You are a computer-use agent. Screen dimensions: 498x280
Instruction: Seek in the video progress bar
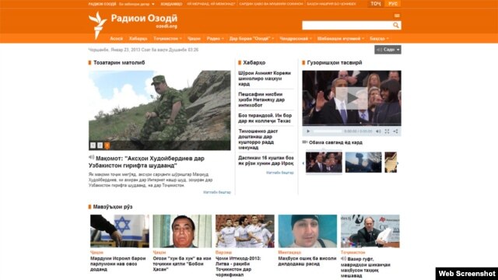tap(327, 131)
